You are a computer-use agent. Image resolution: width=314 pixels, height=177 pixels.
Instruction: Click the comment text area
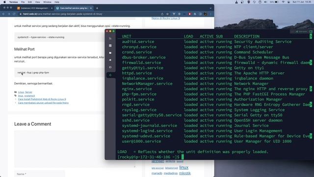point(75,148)
